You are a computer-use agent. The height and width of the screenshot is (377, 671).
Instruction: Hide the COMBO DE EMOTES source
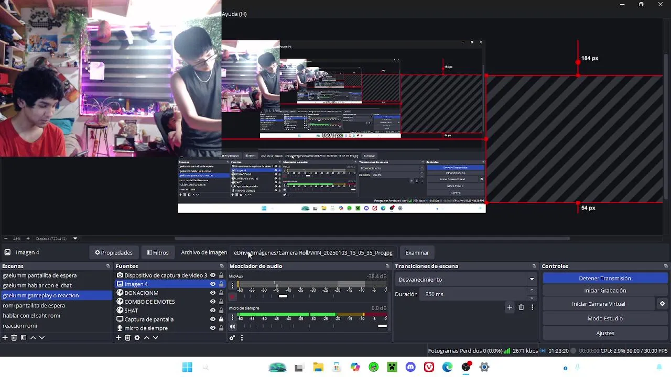pyautogui.click(x=212, y=302)
